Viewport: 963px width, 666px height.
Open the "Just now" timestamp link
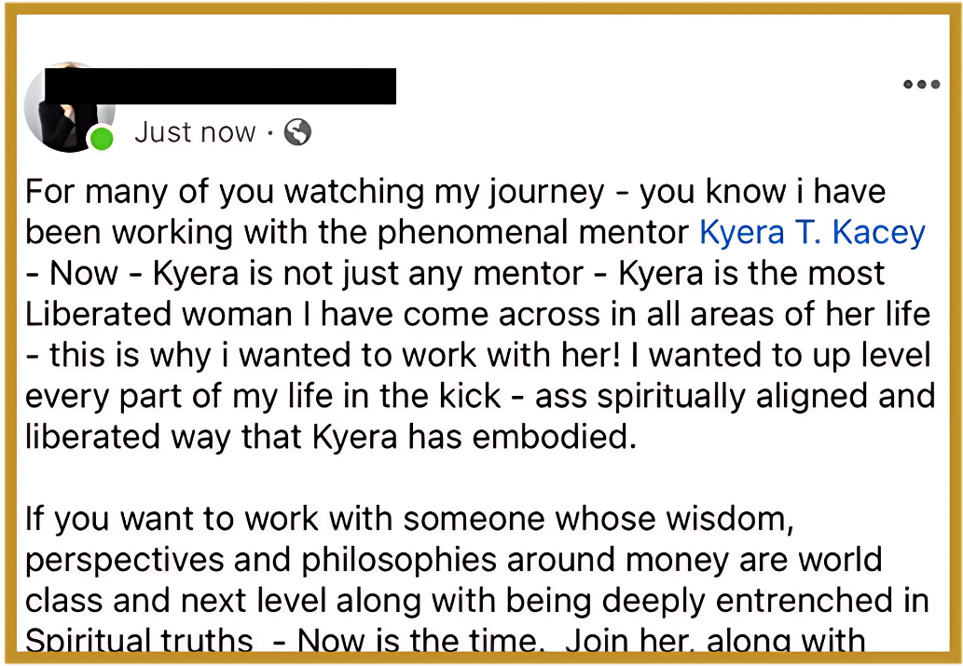tap(195, 132)
